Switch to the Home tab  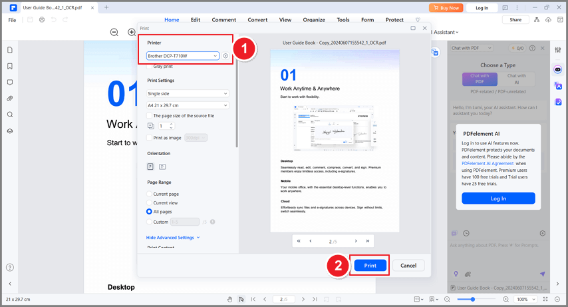172,20
